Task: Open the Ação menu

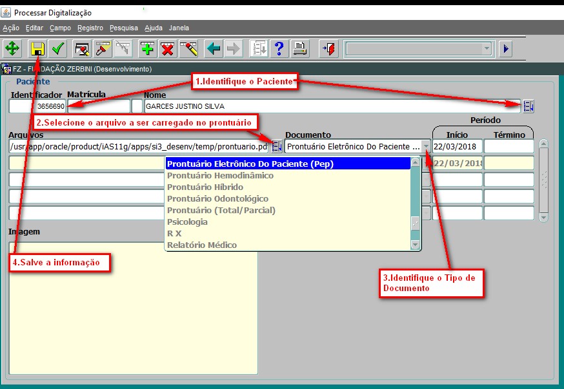Action: (x=11, y=28)
